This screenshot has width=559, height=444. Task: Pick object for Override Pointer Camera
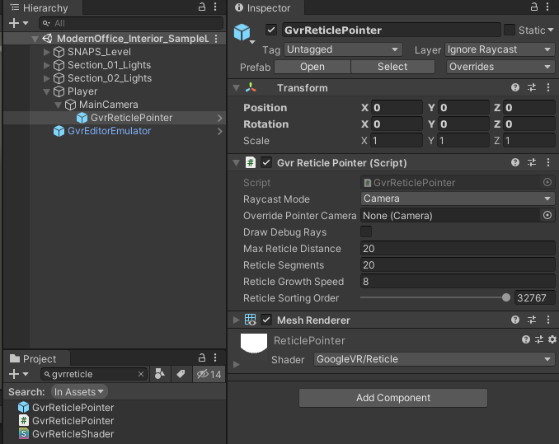[x=547, y=216]
